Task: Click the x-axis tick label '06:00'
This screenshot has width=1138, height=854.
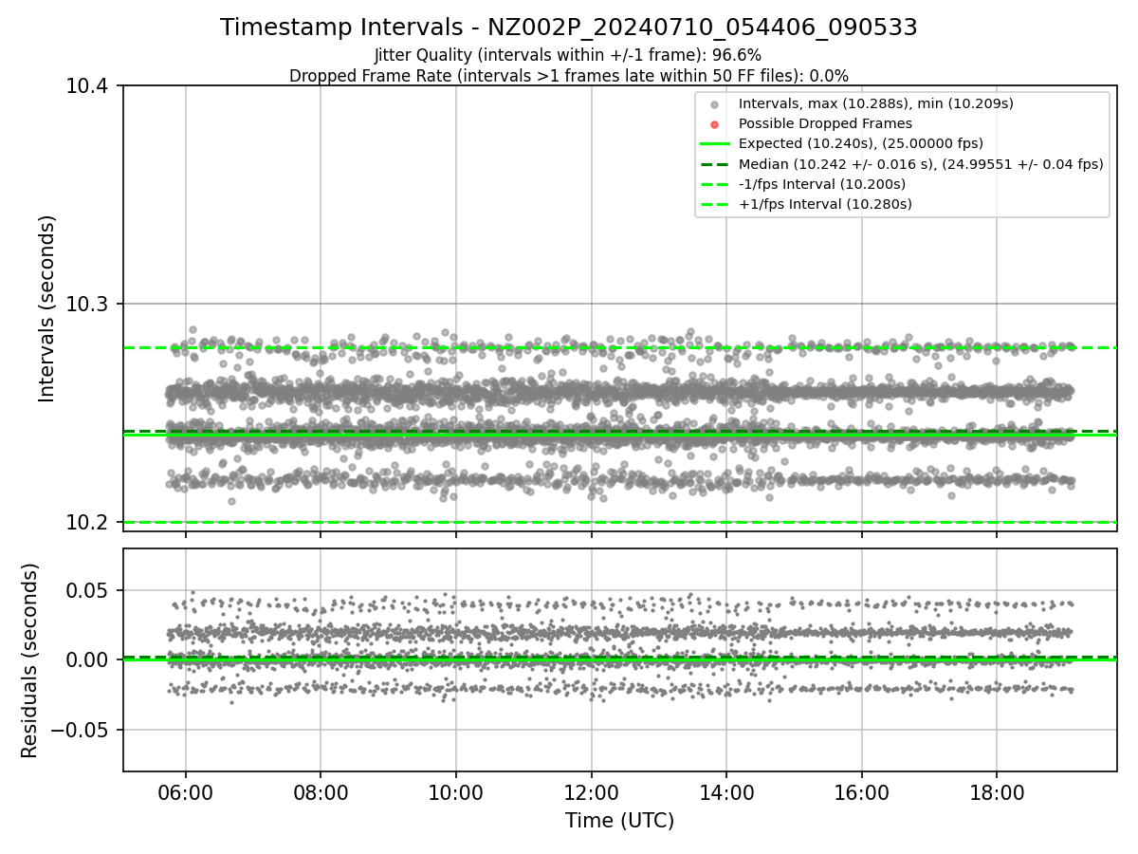Action: [185, 793]
